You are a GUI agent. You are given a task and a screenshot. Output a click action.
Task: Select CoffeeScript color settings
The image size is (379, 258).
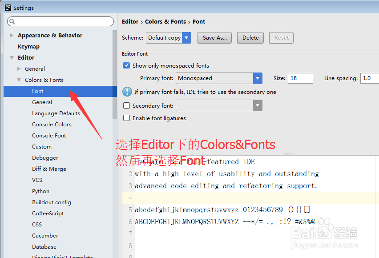[48, 214]
